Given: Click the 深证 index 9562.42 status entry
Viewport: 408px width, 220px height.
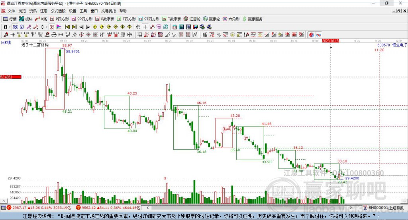Looking at the screenshot, I should click(x=108, y=208).
